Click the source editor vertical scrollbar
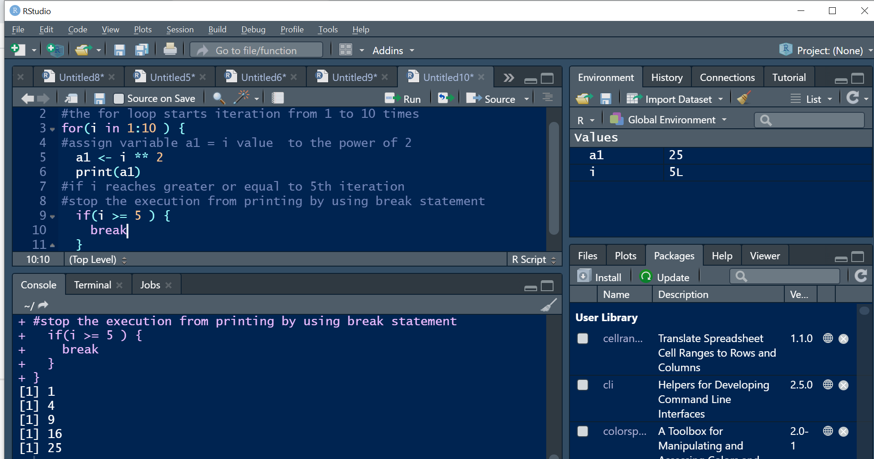 554,178
